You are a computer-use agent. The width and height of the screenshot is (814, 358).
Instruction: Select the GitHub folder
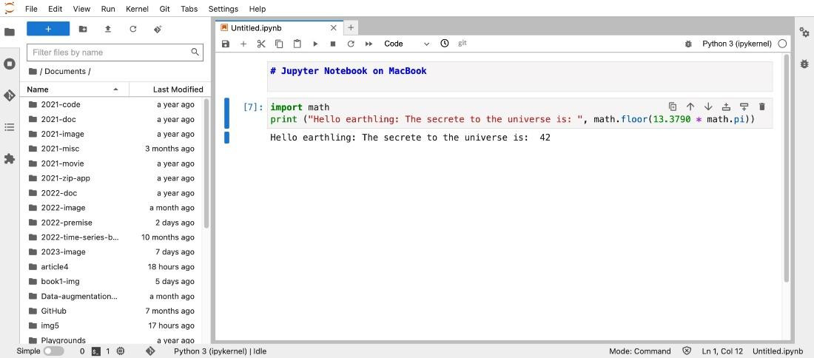112,311
